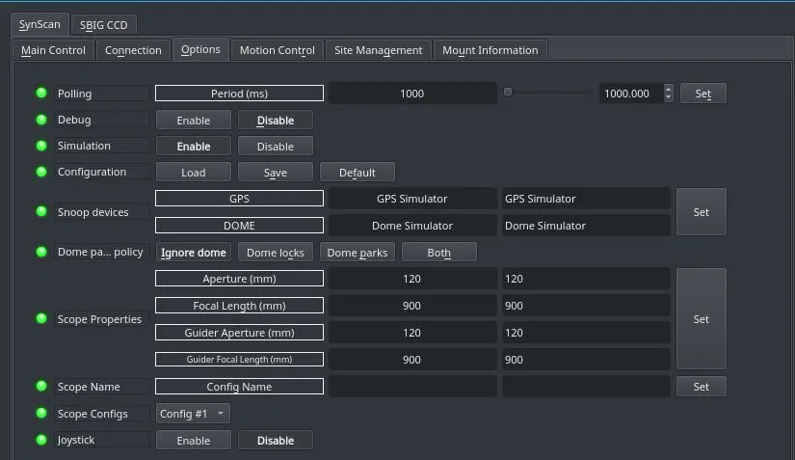Open the Scope Configs dropdown showing Config #1
Viewport: 795px width, 460px height.
tap(193, 414)
